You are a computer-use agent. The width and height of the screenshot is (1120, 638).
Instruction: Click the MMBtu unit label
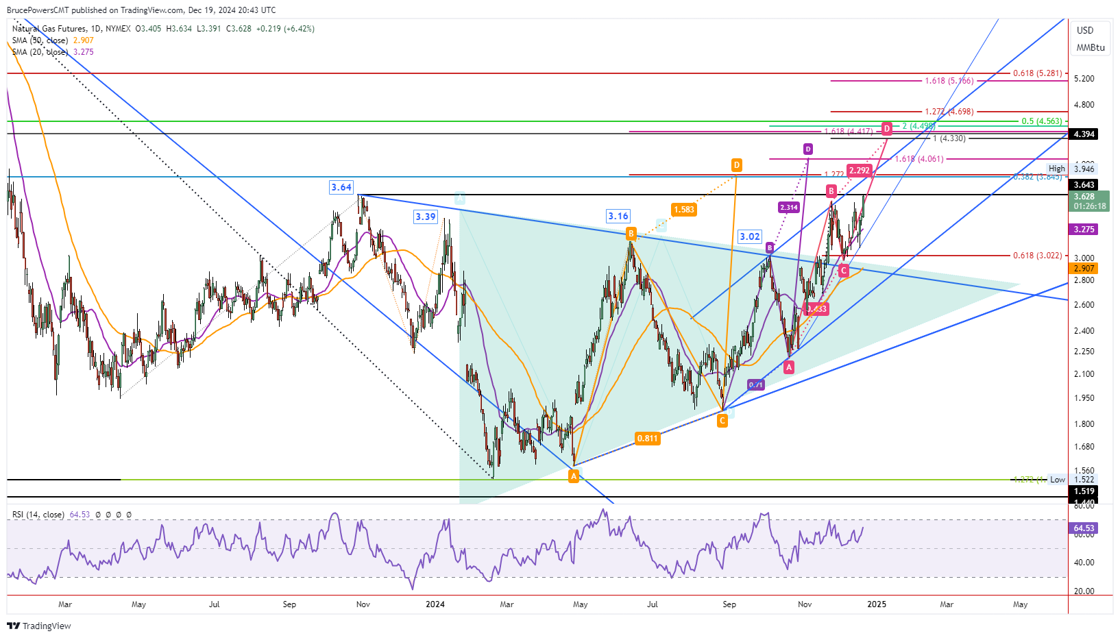(1090, 47)
